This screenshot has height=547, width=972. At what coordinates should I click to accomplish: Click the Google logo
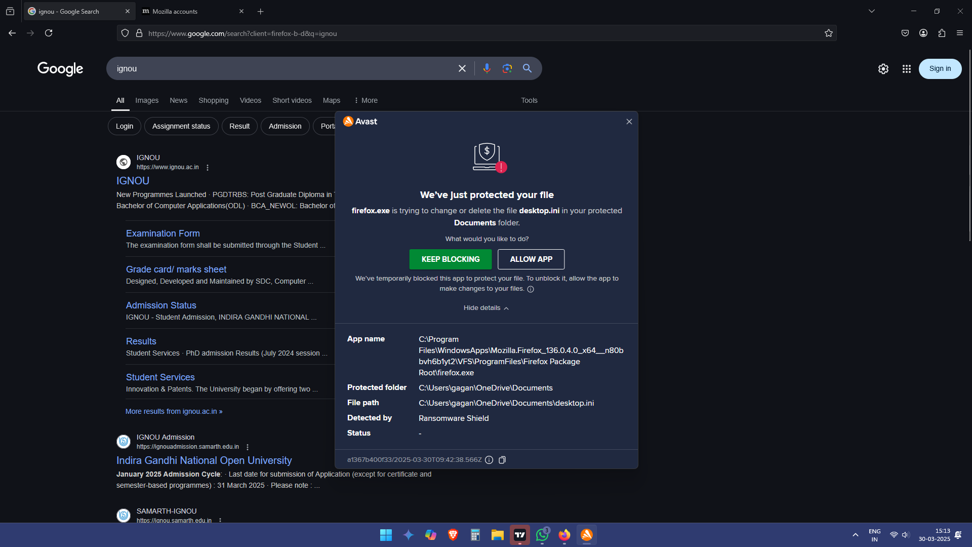[x=60, y=68]
